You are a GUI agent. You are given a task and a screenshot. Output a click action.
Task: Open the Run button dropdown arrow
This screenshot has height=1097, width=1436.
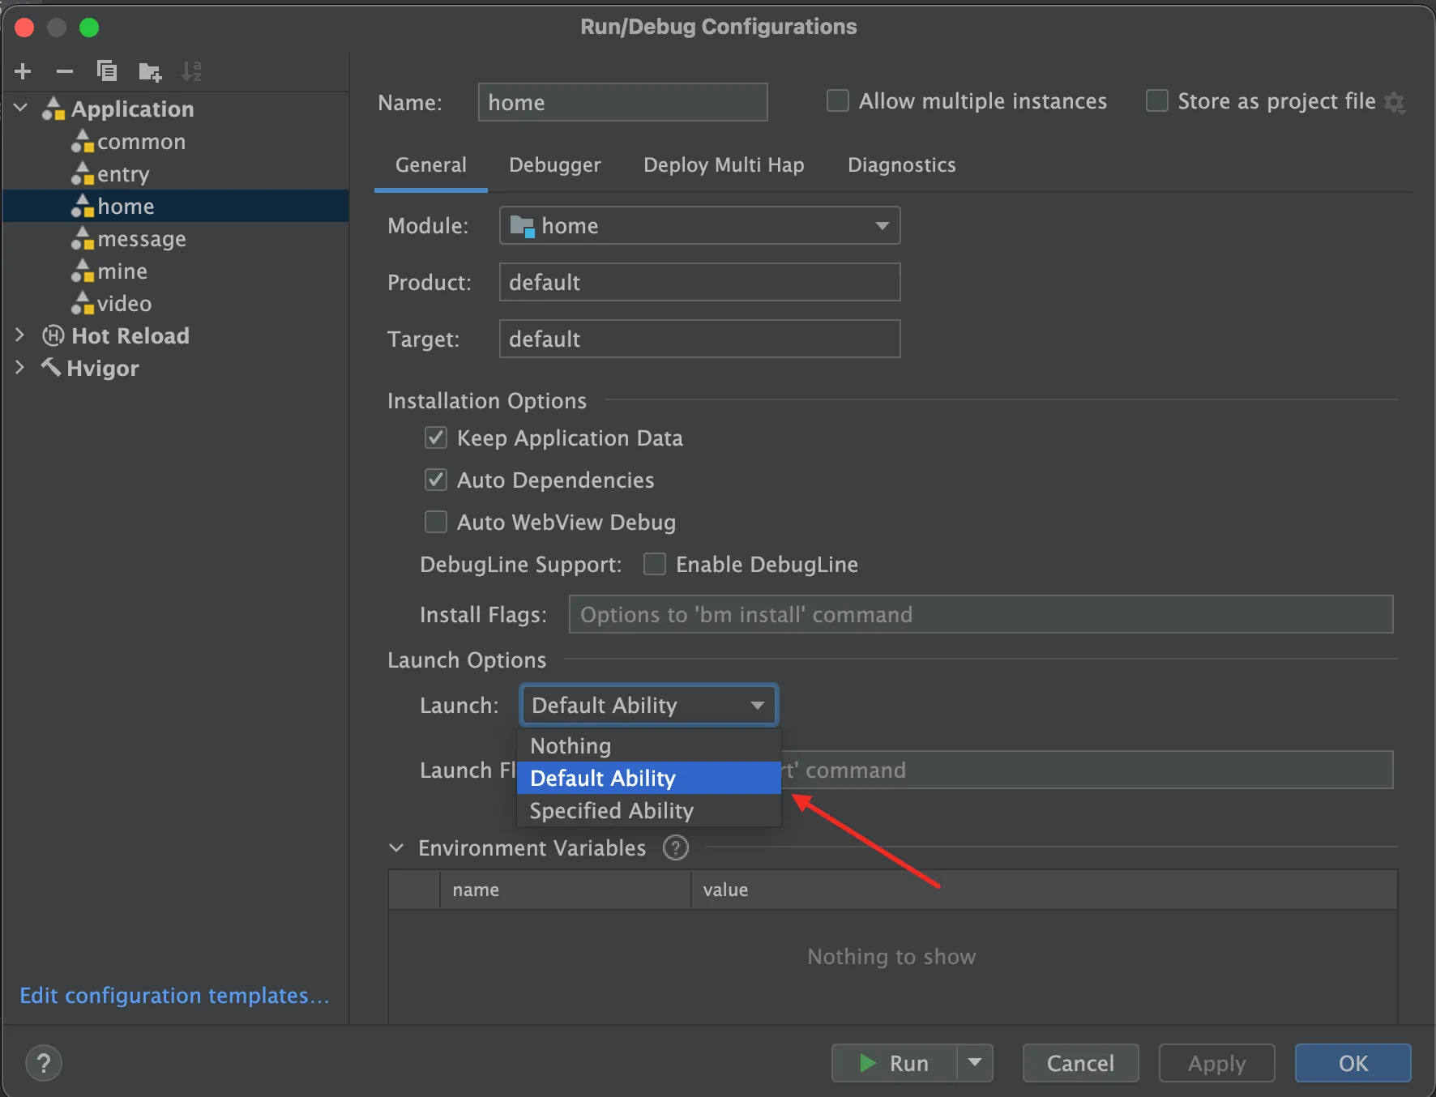pos(975,1063)
